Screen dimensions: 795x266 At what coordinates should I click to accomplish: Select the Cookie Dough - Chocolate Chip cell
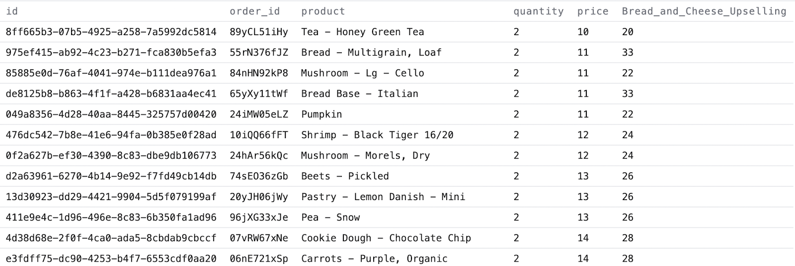(386, 238)
